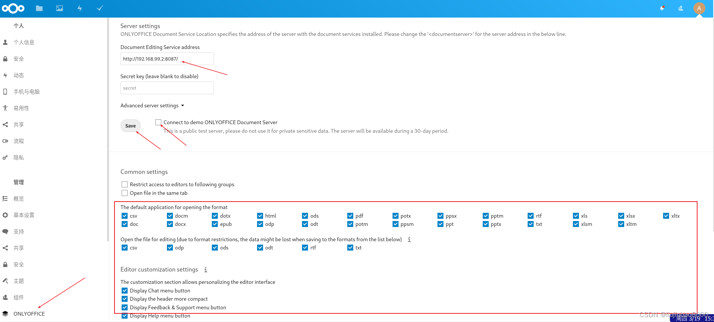Uncheck xltx default format checkbox
The width and height of the screenshot is (714, 322).
tap(666, 216)
